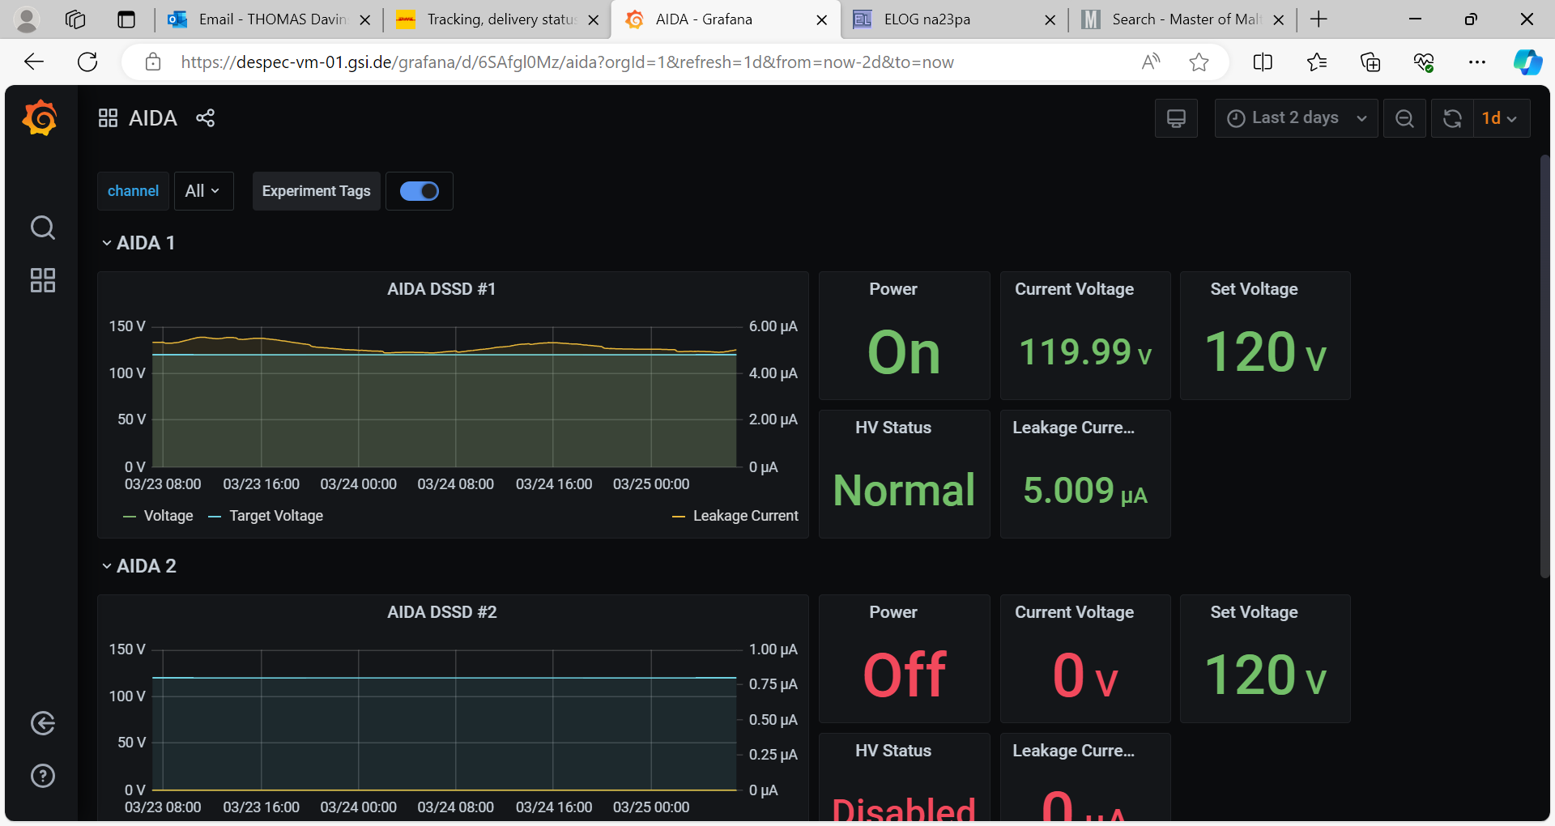Click the AIDA 2 Off power value
This screenshot has height=826, width=1555.
point(904,675)
